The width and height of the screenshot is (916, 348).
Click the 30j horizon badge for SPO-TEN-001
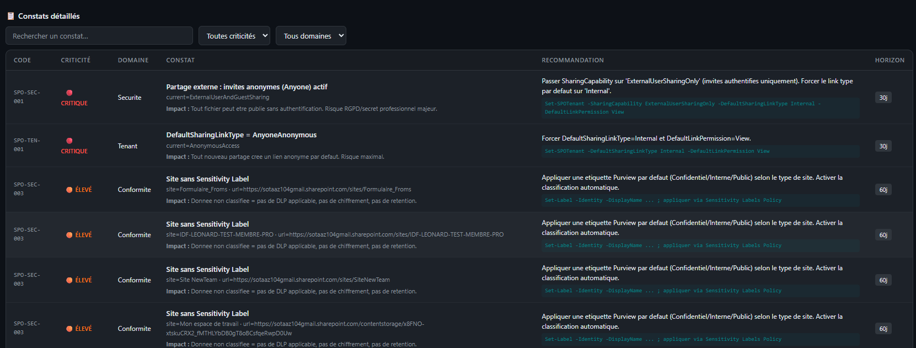point(883,146)
